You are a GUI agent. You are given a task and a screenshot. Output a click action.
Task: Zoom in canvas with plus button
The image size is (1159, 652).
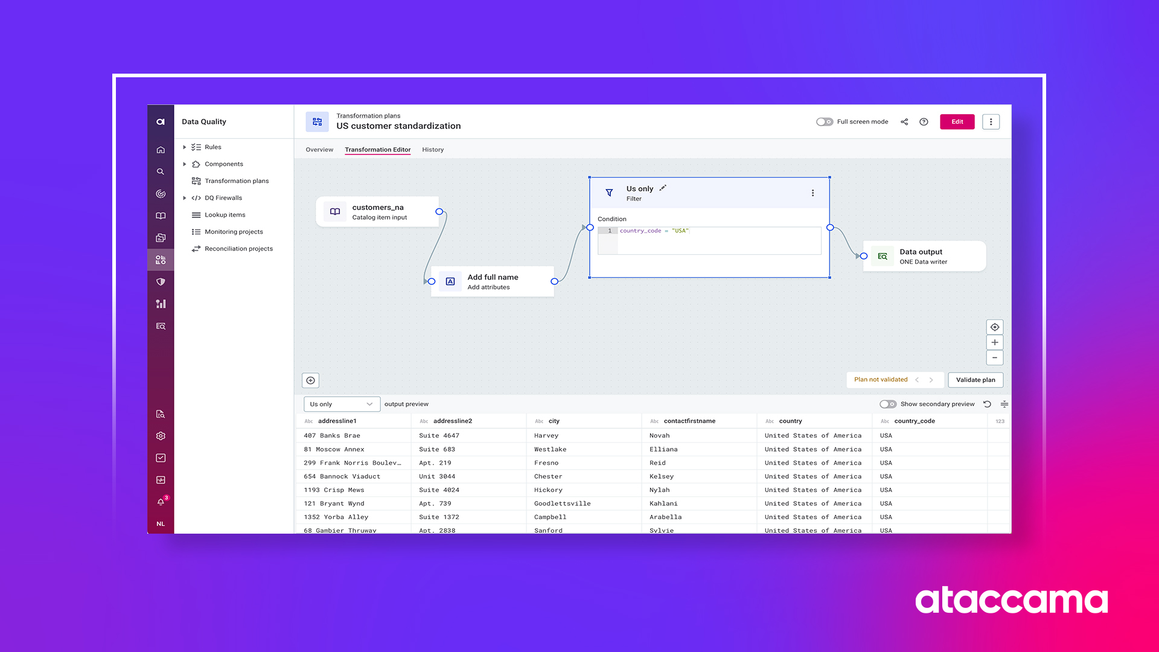click(995, 342)
